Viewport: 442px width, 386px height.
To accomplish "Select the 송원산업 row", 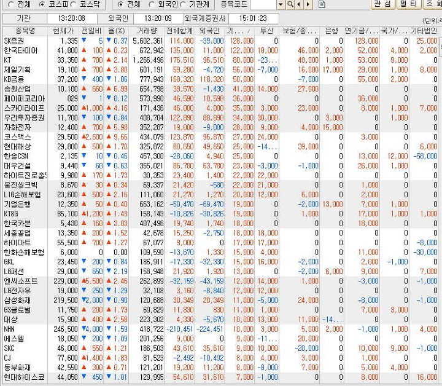I will click(220, 89).
